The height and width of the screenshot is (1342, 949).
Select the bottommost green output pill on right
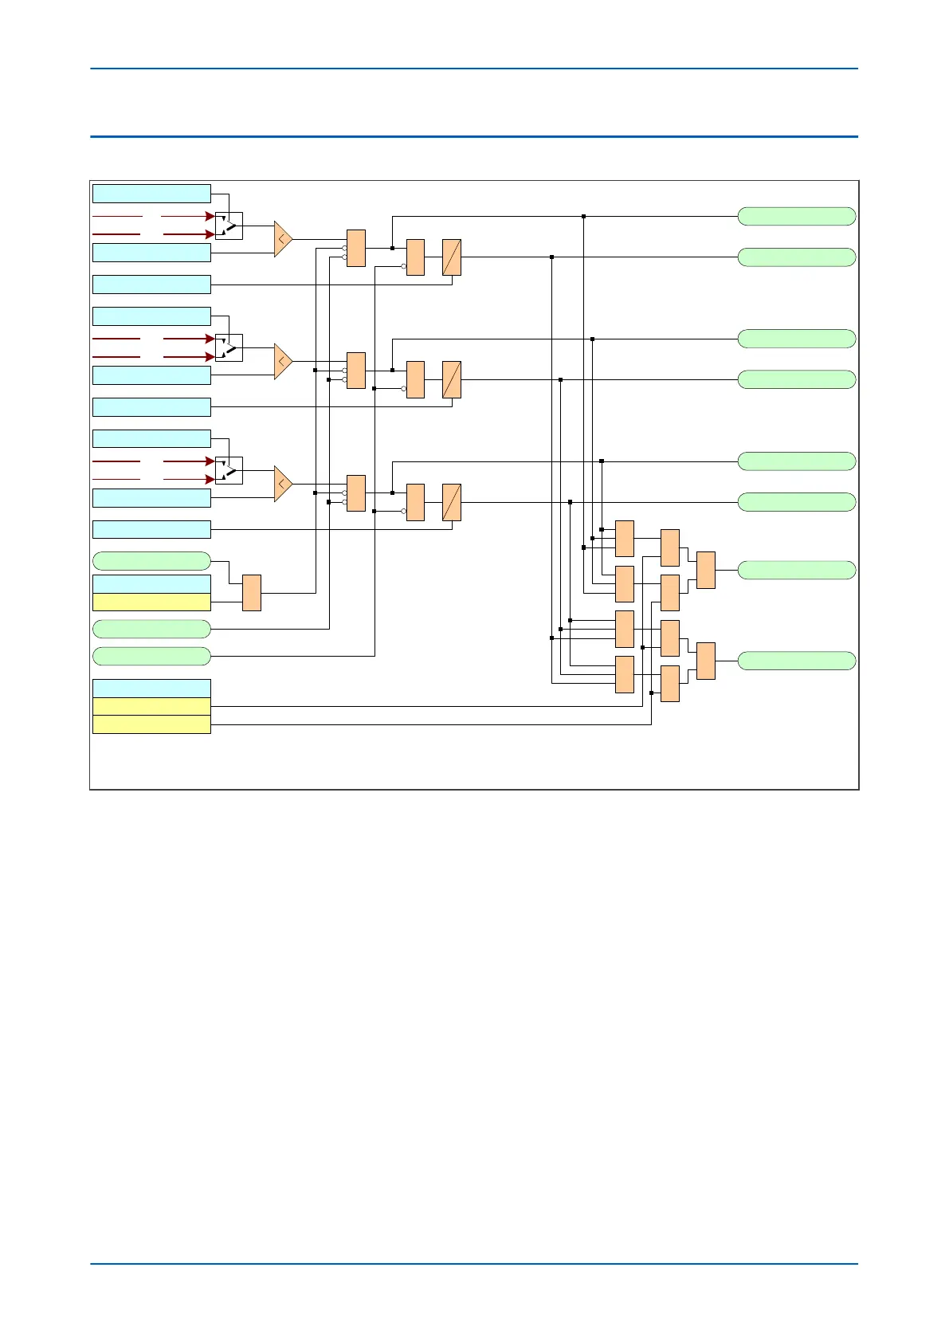pos(797,661)
